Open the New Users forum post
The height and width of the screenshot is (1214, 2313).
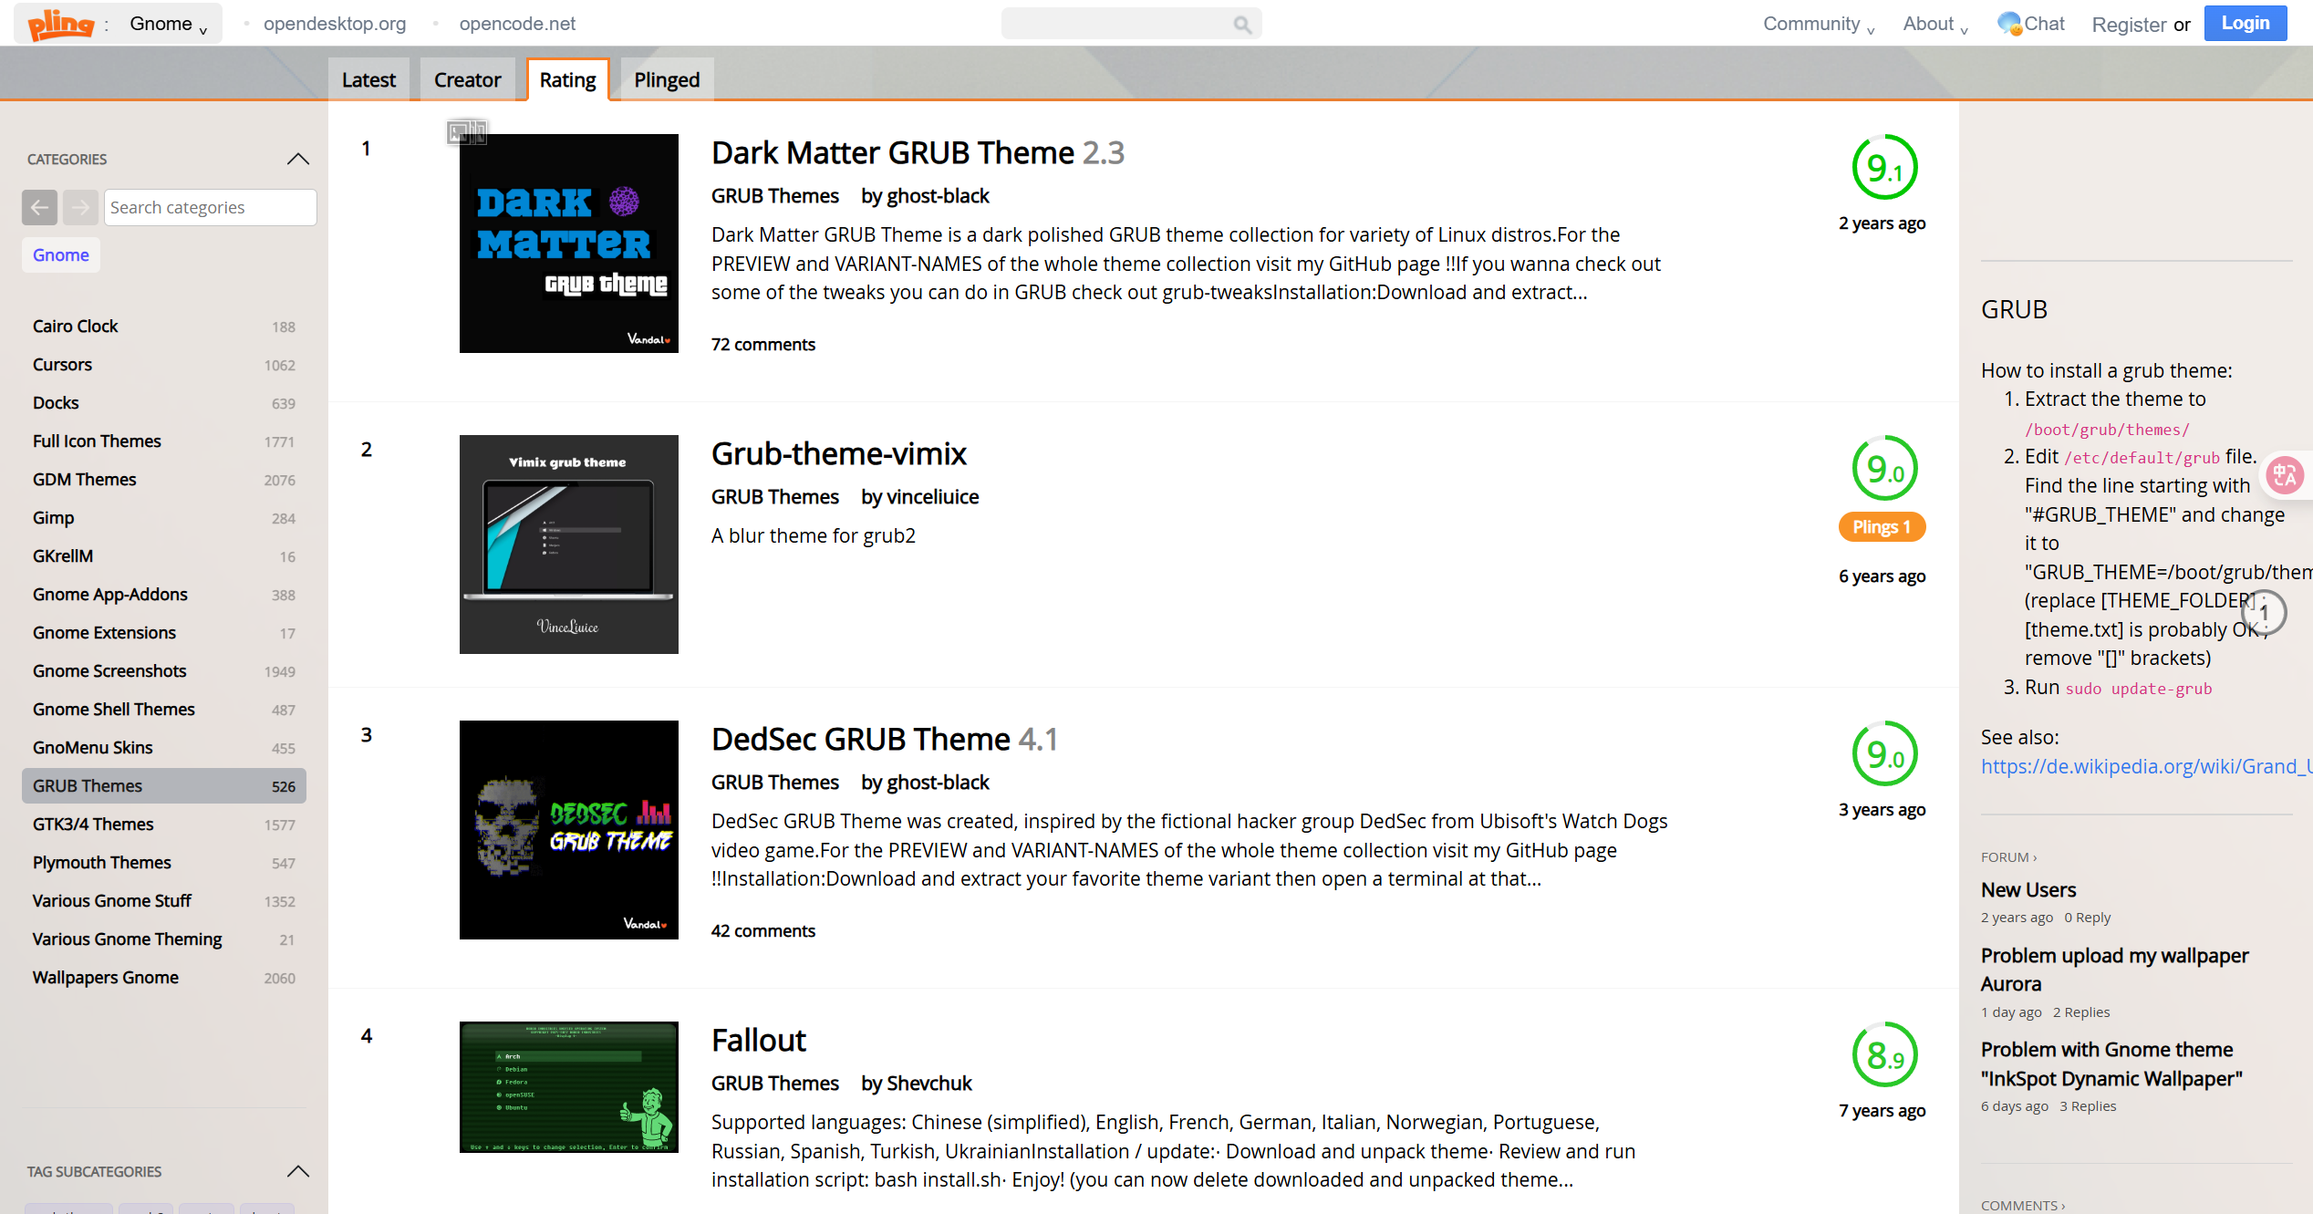pyautogui.click(x=2028, y=890)
